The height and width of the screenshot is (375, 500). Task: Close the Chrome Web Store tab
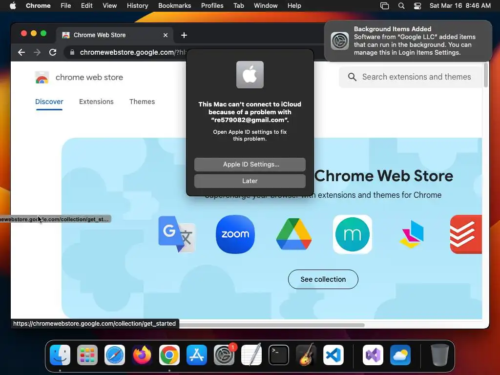[x=166, y=35]
